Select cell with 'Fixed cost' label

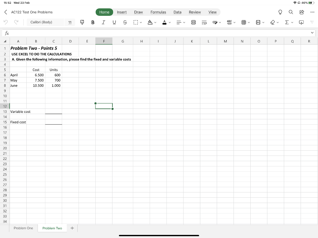[x=18, y=122]
